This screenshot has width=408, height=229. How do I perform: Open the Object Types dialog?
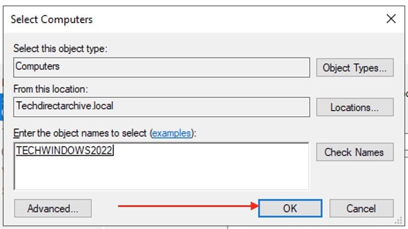click(x=355, y=68)
